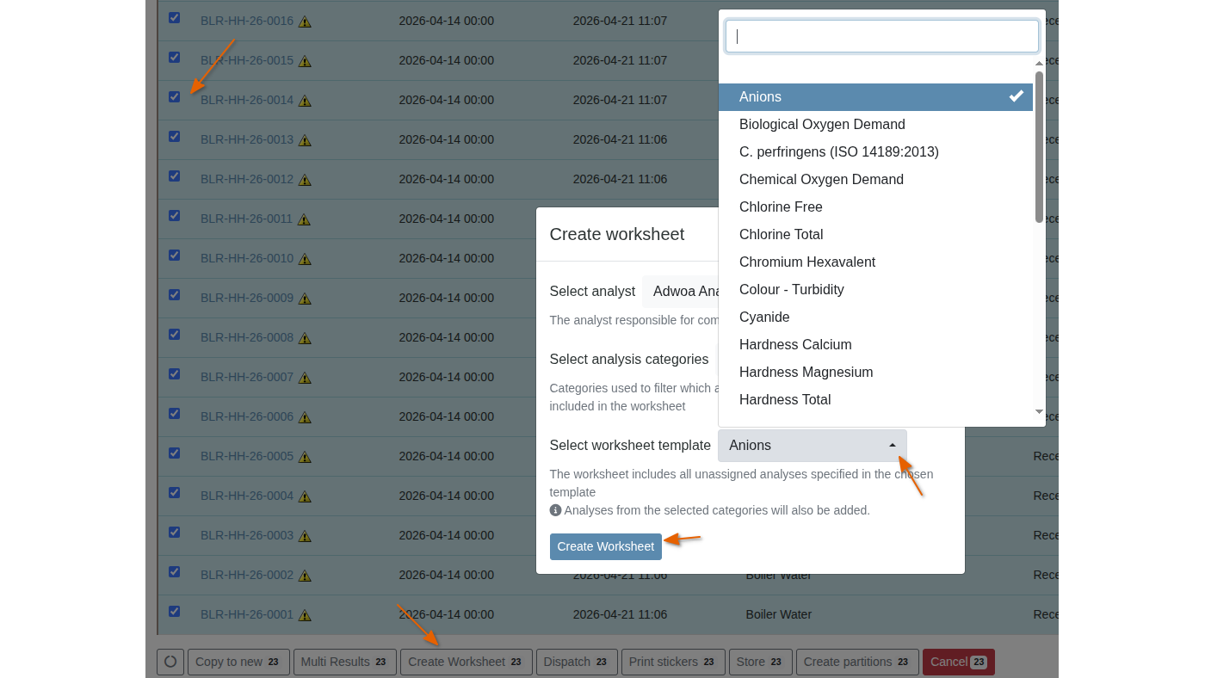Click warning icon beside BLR-HH-26-0004
Viewport: 1205px width, 678px height.
point(305,496)
